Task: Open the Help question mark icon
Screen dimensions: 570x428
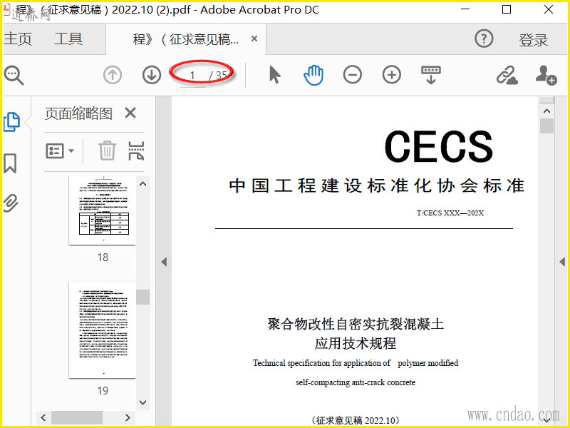Action: click(484, 39)
